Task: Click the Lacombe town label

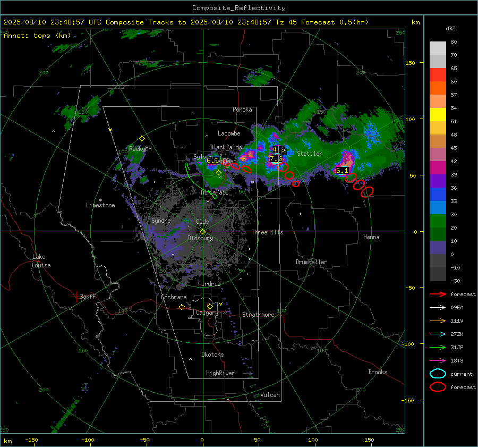Action: 229,133
